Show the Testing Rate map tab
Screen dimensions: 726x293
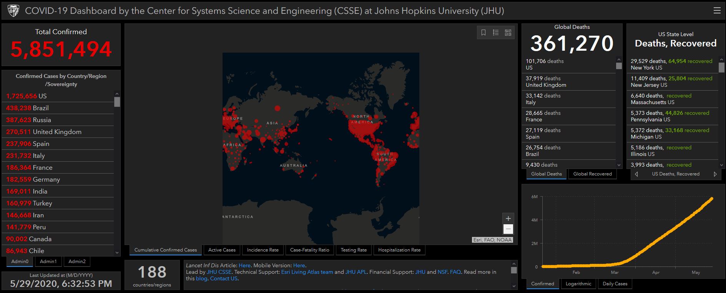(x=354, y=250)
